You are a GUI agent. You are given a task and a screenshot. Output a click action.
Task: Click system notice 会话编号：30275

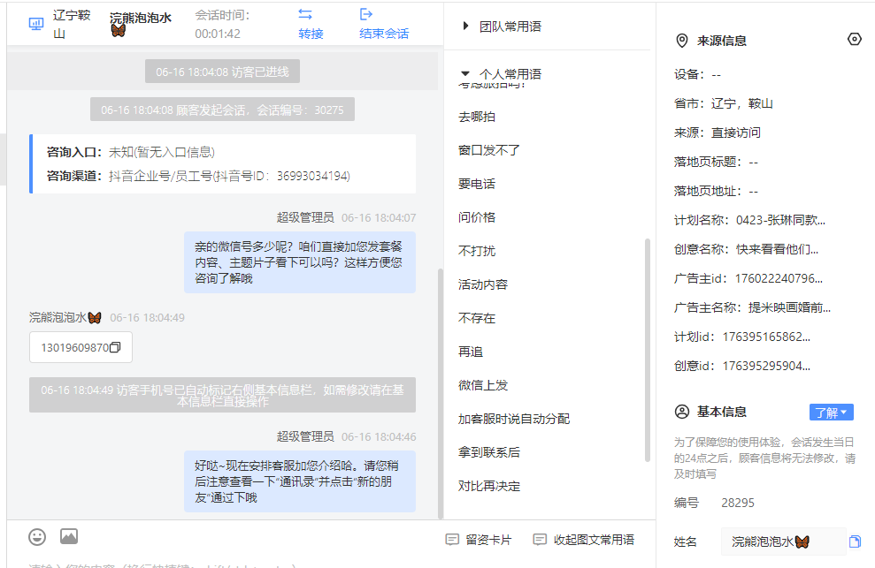click(222, 110)
